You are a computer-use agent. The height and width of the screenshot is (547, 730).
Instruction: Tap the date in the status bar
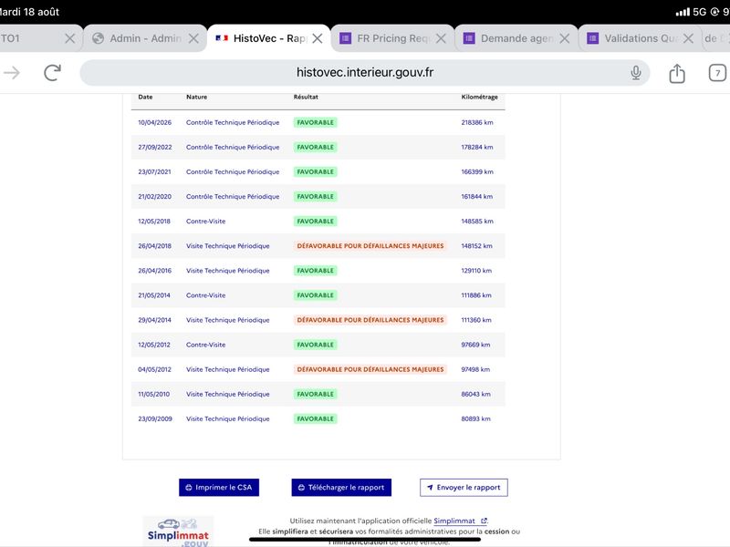[30, 12]
